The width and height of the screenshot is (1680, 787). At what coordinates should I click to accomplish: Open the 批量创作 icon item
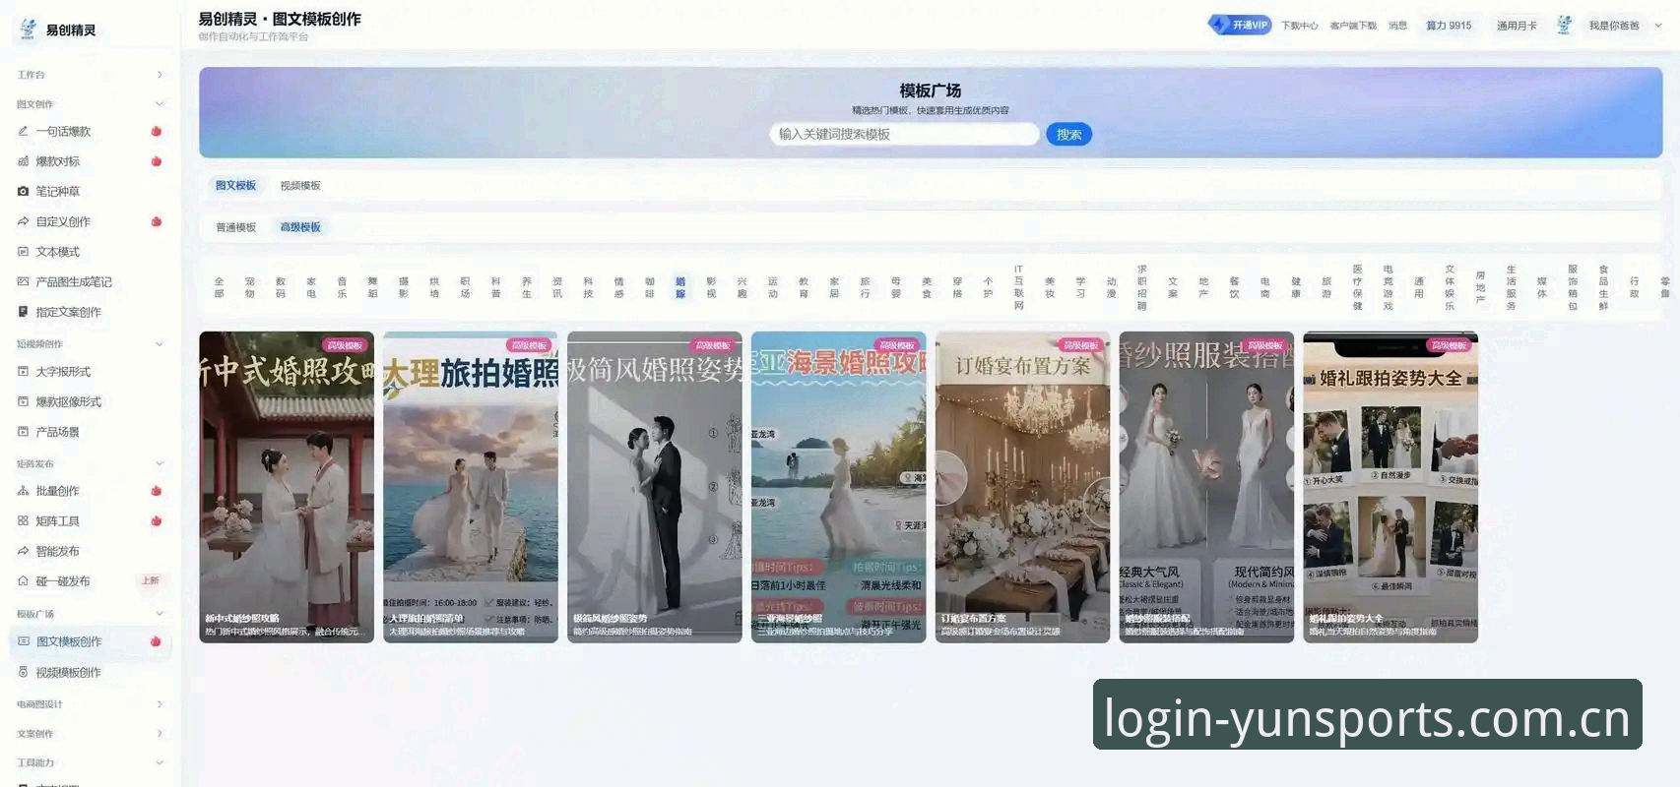(x=23, y=491)
